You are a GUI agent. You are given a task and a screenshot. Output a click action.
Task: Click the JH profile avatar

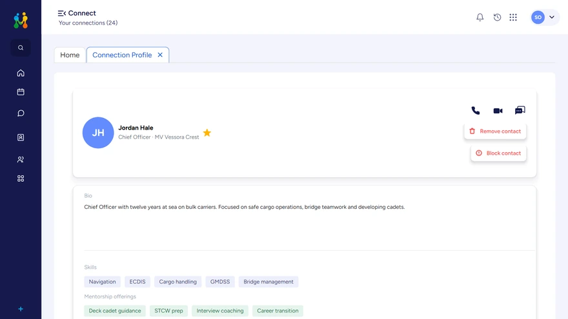(98, 133)
